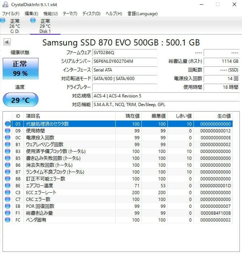Click status orb of row BE エアフロー温度
This screenshot has height=254, width=242.
pyautogui.click(x=8, y=185)
